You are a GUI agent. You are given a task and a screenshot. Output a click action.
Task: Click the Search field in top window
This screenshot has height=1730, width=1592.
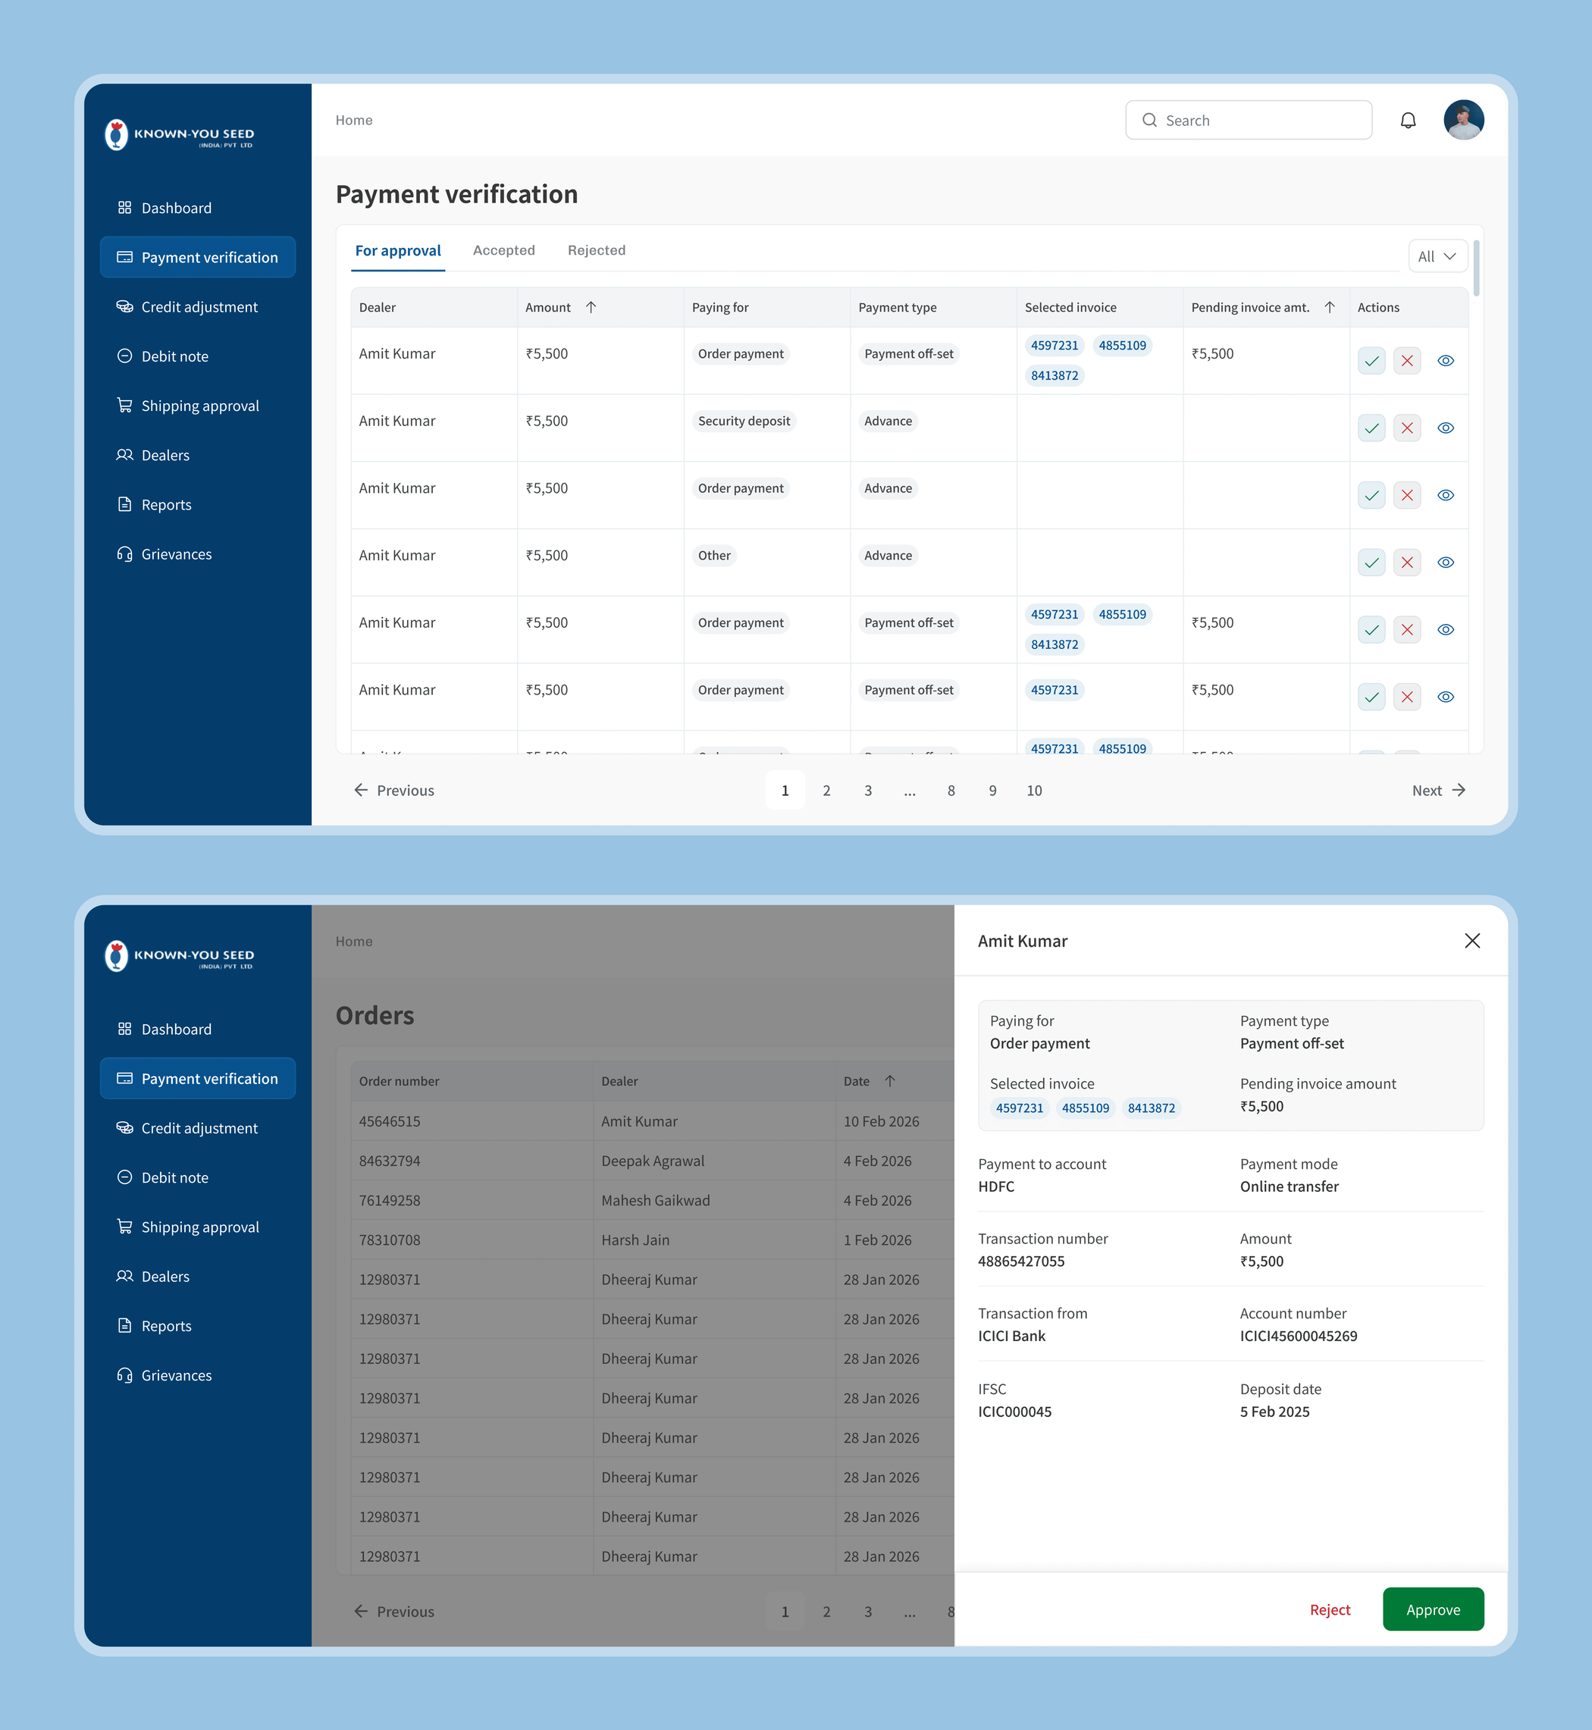(x=1249, y=121)
